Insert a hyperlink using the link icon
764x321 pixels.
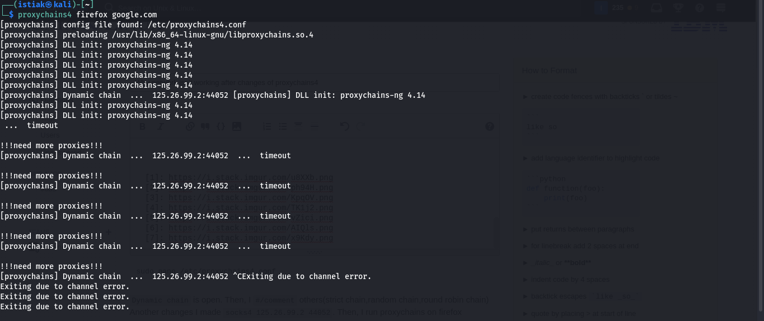click(x=190, y=127)
